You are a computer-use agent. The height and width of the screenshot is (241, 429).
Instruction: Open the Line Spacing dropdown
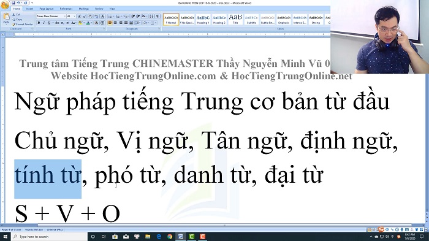point(138,23)
